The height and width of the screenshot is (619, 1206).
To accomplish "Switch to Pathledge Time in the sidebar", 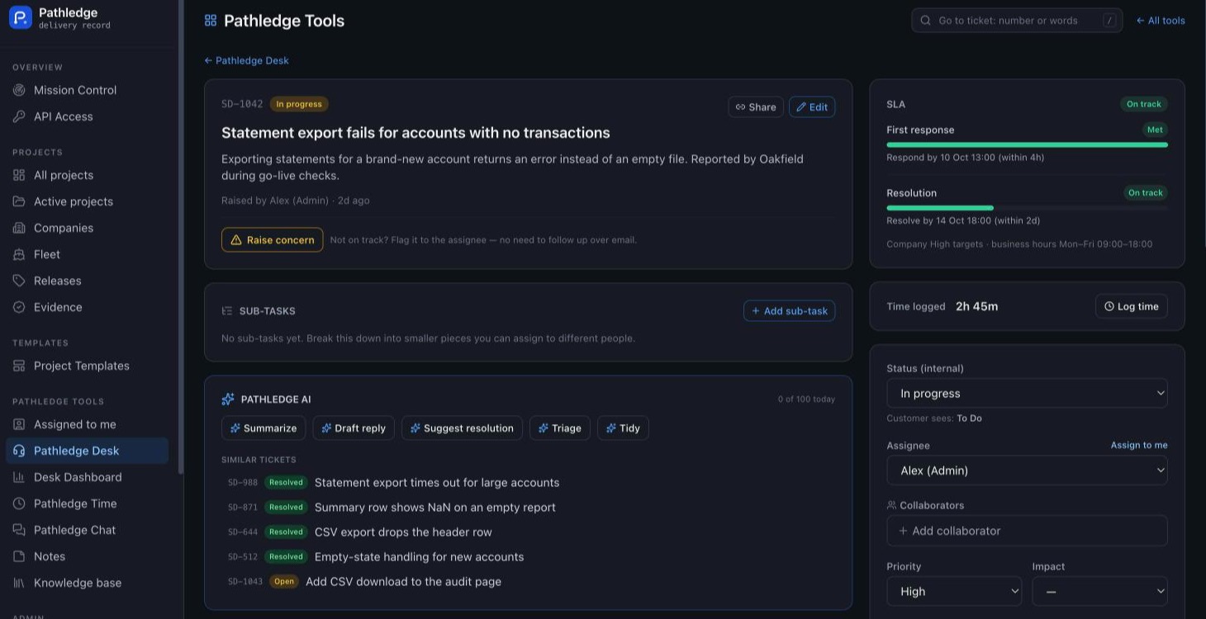I will [x=87, y=503].
